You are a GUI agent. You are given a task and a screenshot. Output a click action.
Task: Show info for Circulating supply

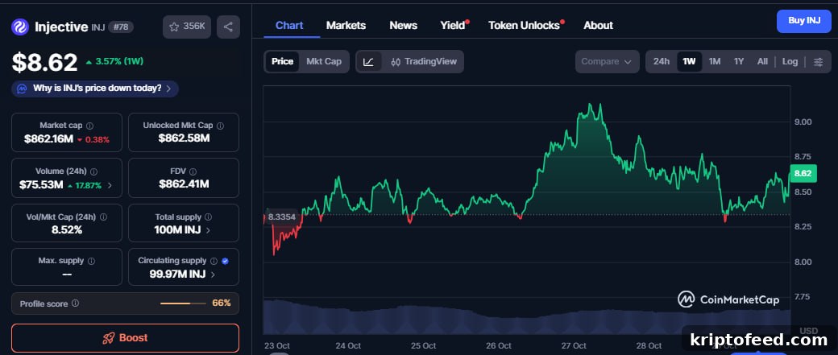pyautogui.click(x=214, y=261)
